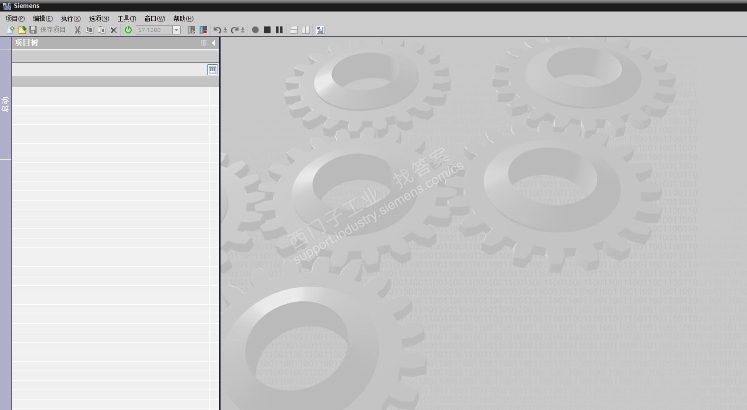Click the paste clipboard icon
Image resolution: width=747 pixels, height=410 pixels.
[101, 30]
